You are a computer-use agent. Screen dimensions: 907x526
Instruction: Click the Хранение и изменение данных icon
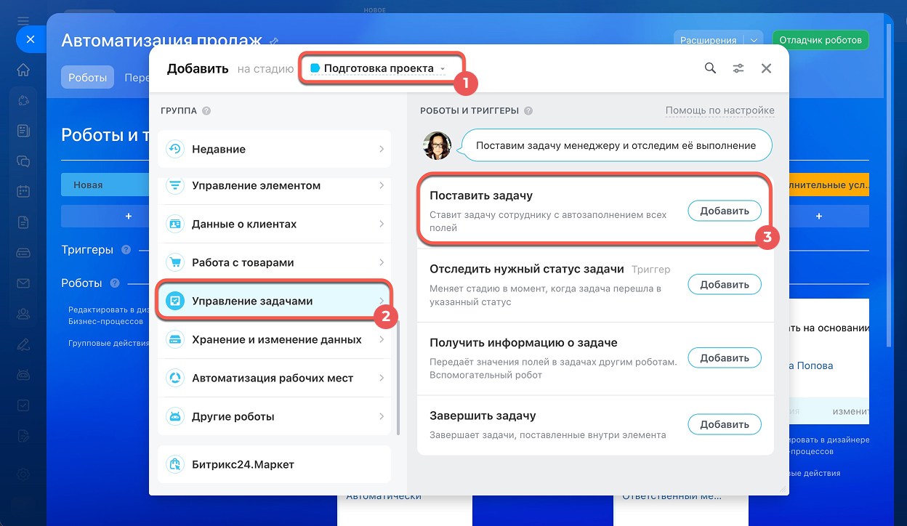coord(174,339)
